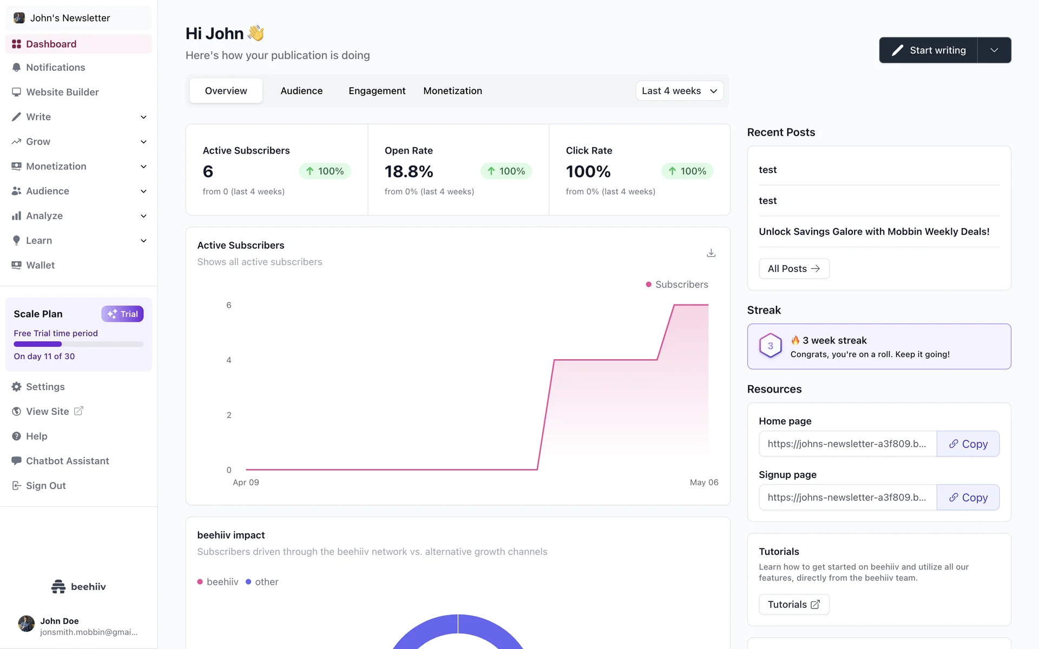Click the Website Builder monitor icon
Viewport: 1039px width, 649px height.
pyautogui.click(x=16, y=92)
